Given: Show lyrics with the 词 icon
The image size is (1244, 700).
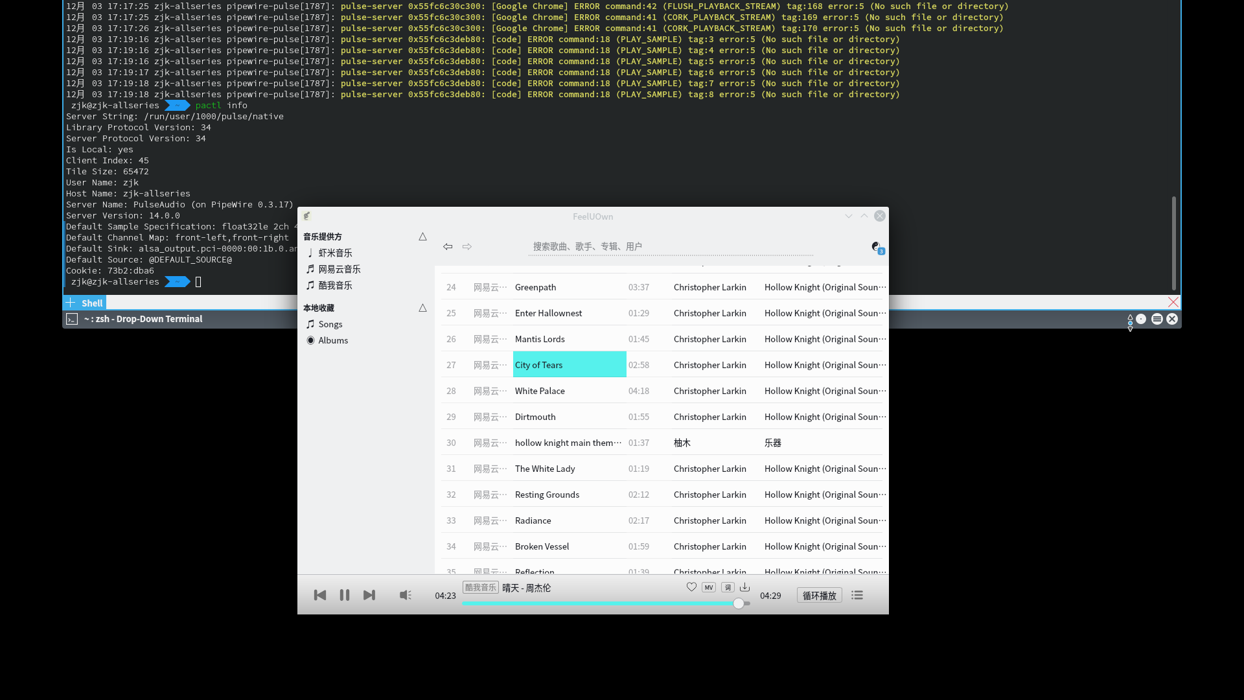Looking at the screenshot, I should tap(728, 587).
